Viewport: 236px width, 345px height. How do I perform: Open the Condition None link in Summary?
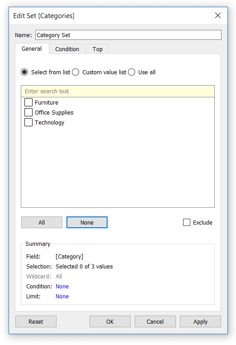[62, 287]
